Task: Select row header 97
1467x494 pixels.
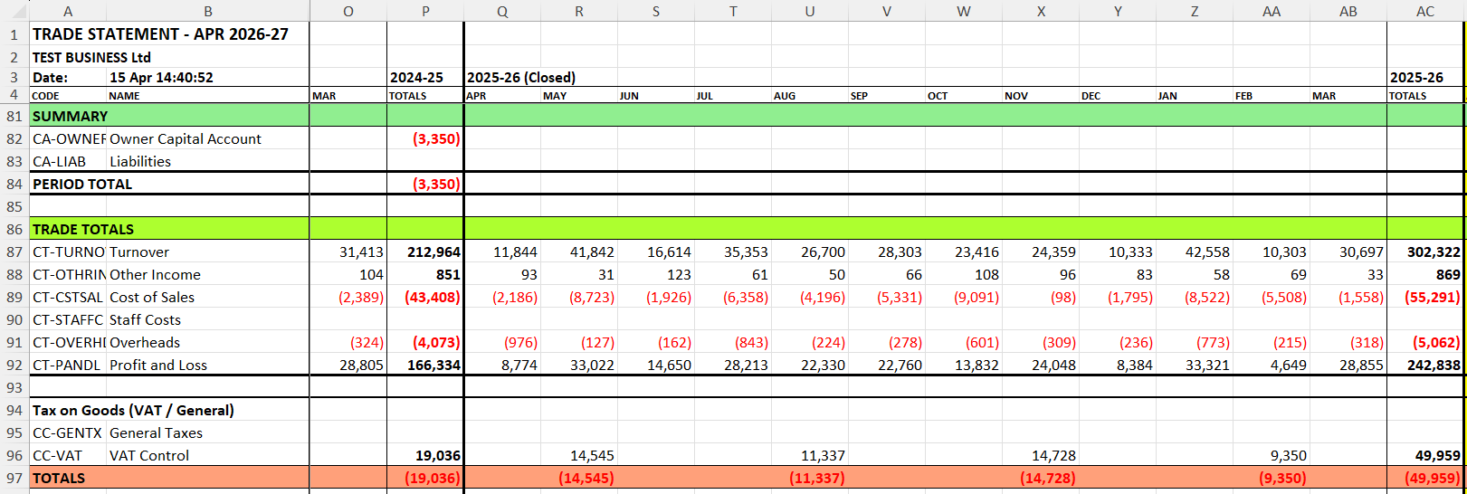Action: coord(14,478)
